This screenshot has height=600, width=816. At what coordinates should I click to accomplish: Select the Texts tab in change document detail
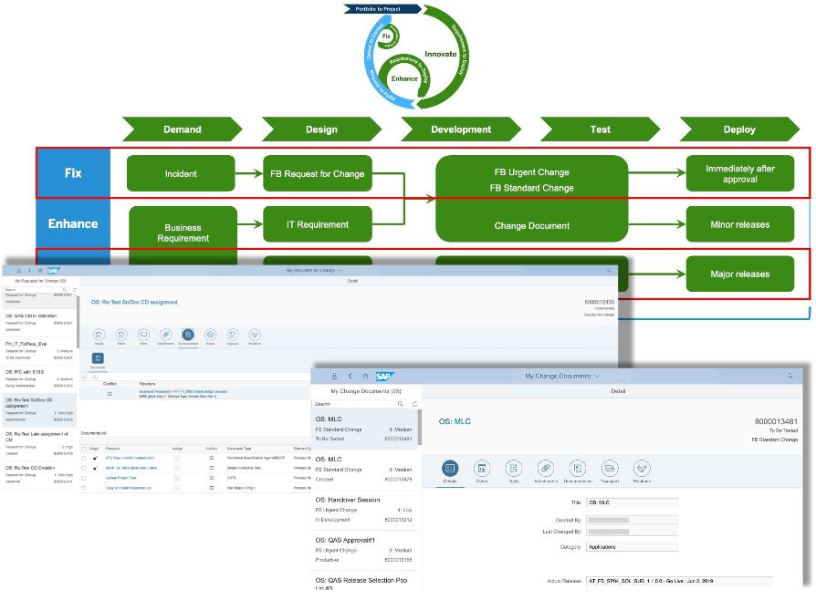514,469
